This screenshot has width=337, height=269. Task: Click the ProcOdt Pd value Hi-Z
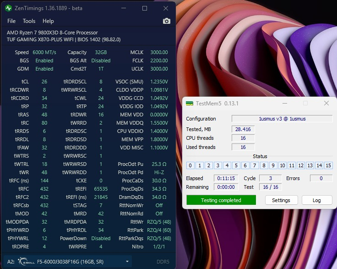[159, 172]
